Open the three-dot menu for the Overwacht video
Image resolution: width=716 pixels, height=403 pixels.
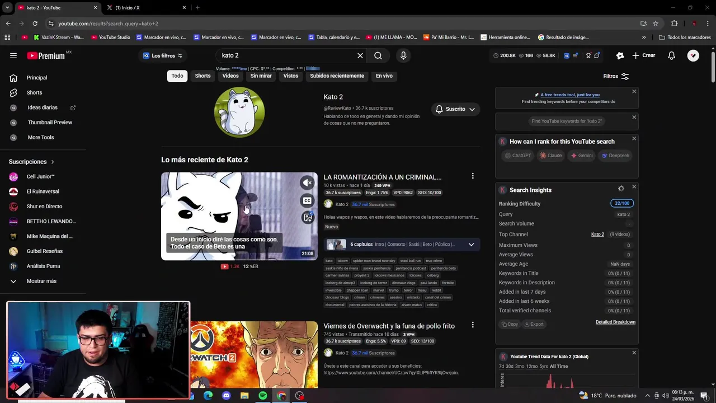tap(473, 325)
